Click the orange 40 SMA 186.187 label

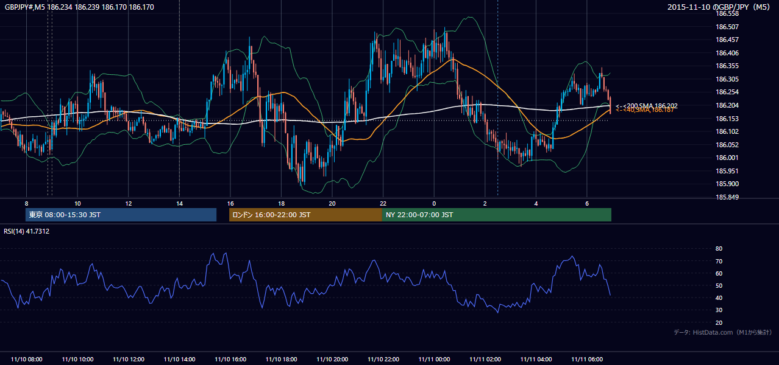(x=645, y=110)
